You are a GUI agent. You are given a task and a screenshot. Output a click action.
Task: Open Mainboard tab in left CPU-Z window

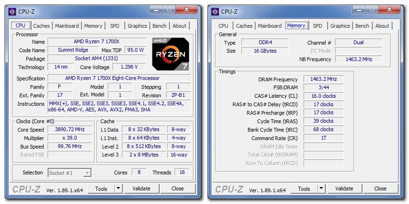tap(67, 26)
